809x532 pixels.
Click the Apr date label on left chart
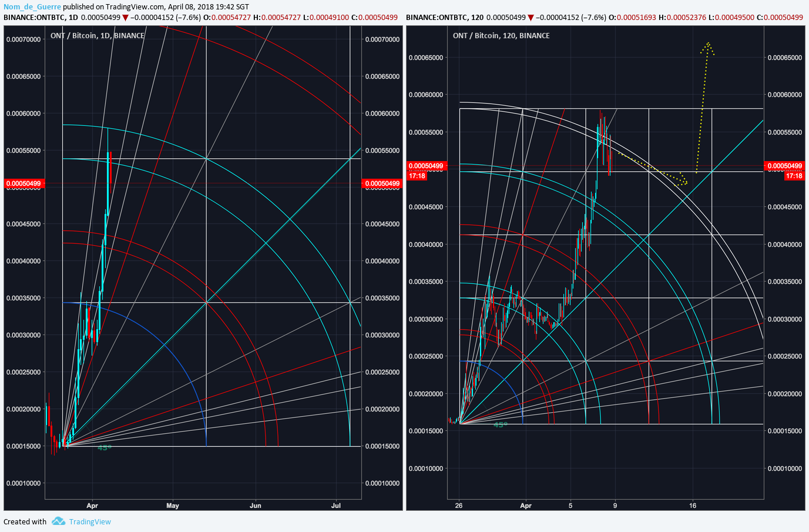pyautogui.click(x=92, y=506)
